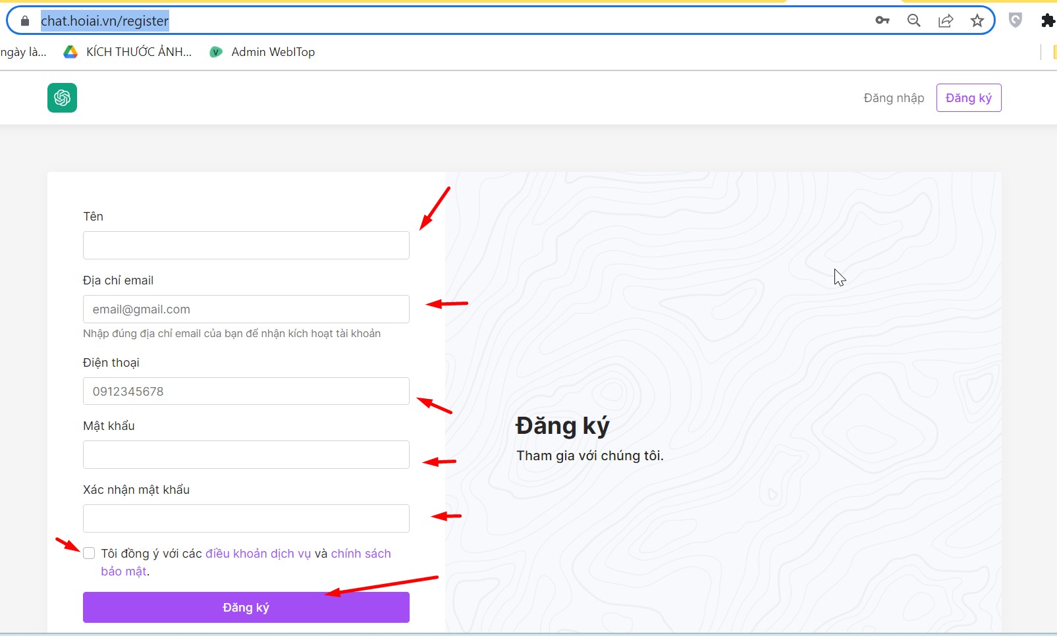Click the site lock icon next to URL
The width and height of the screenshot is (1057, 636).
(x=25, y=21)
